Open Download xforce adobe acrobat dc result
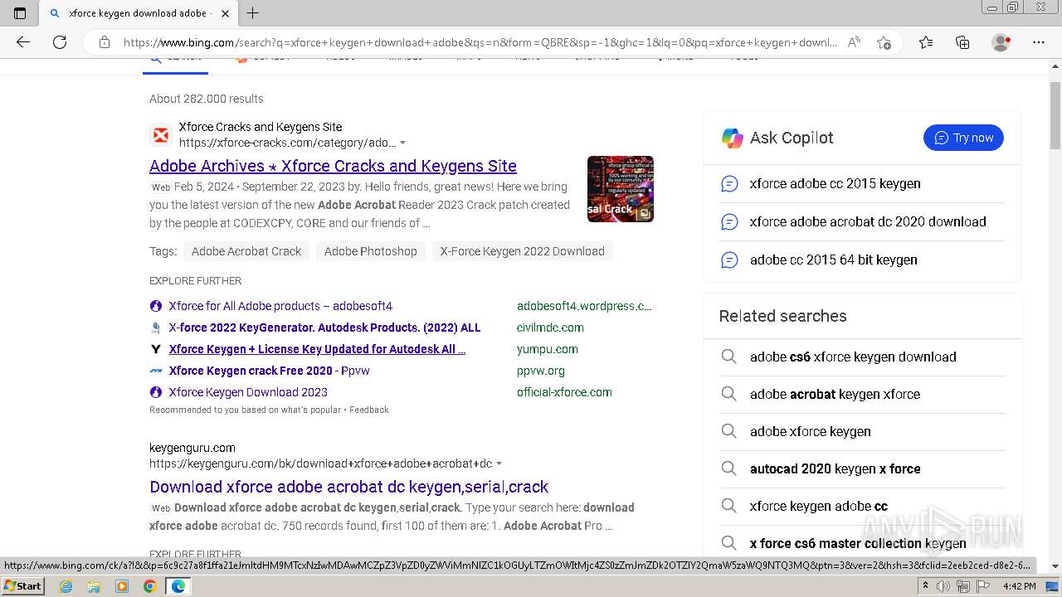1062x597 pixels. tap(349, 487)
